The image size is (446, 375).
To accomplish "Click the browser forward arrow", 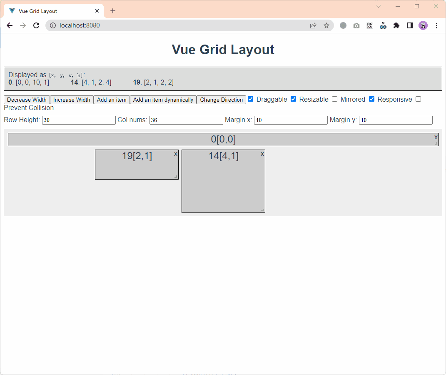I will [x=23, y=25].
